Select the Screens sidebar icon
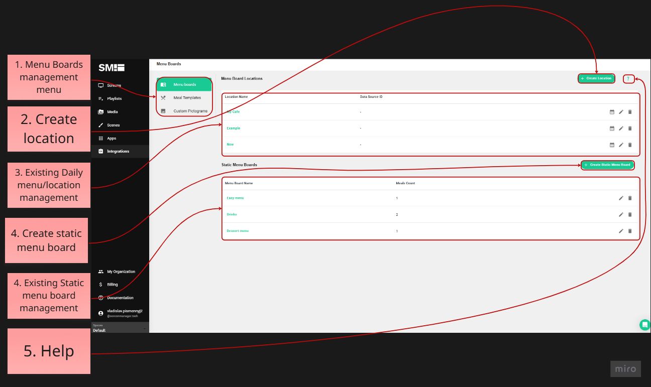The width and height of the screenshot is (651, 387). [x=101, y=85]
